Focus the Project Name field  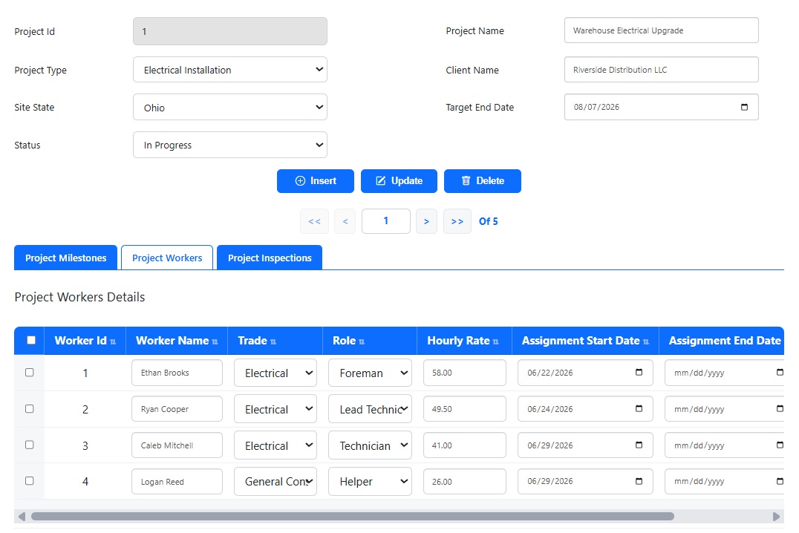[662, 30]
